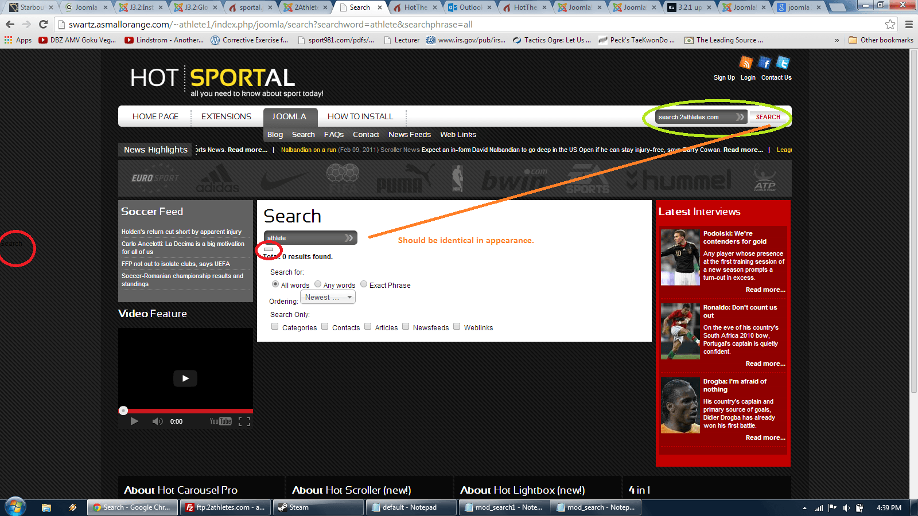Check the Newsfeeds checkbox

pyautogui.click(x=406, y=326)
